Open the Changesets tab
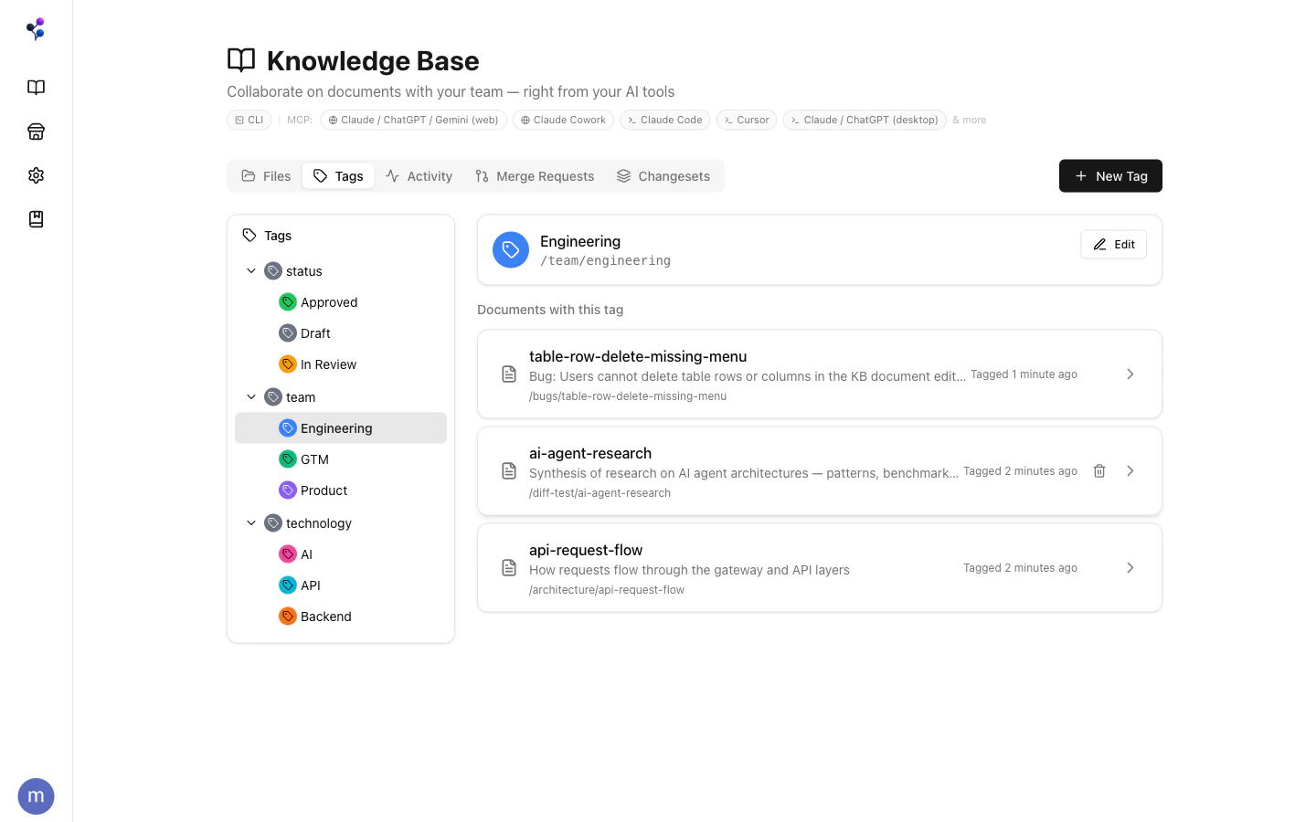The width and height of the screenshot is (1316, 822). click(663, 176)
